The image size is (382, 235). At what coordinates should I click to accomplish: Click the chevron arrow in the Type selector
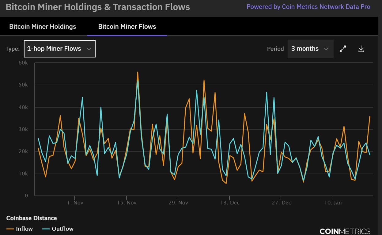pyautogui.click(x=89, y=49)
